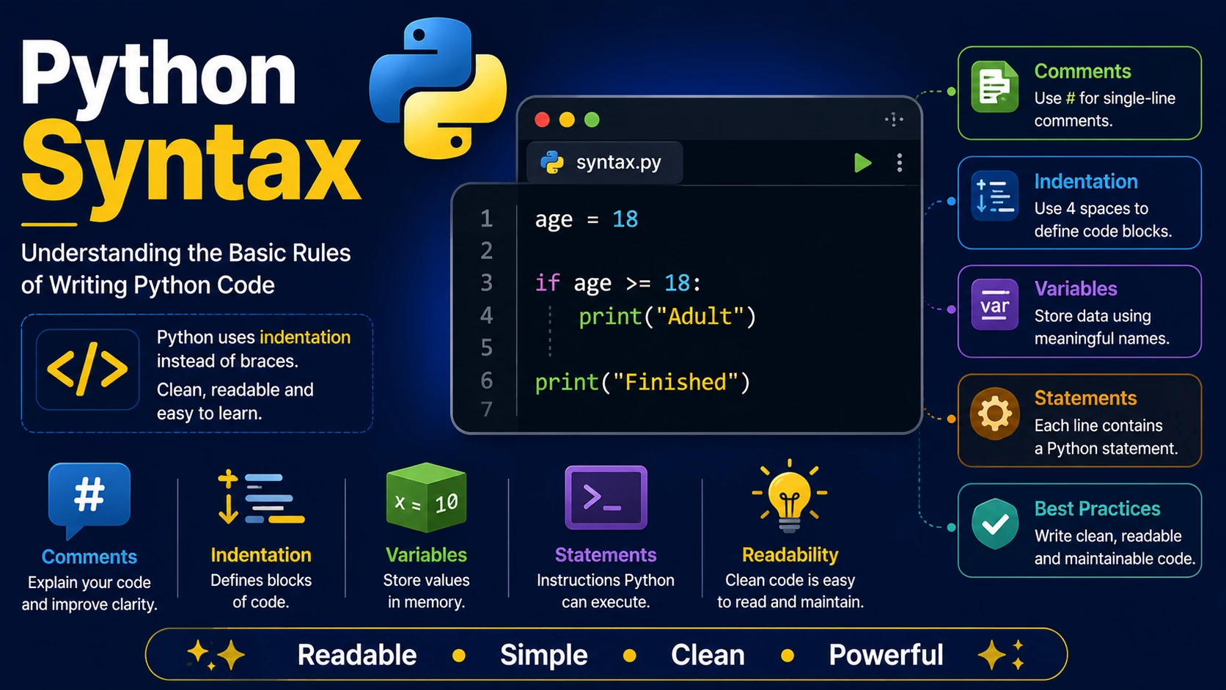
Task: Click the Statements card heading on right
Action: (x=1085, y=398)
